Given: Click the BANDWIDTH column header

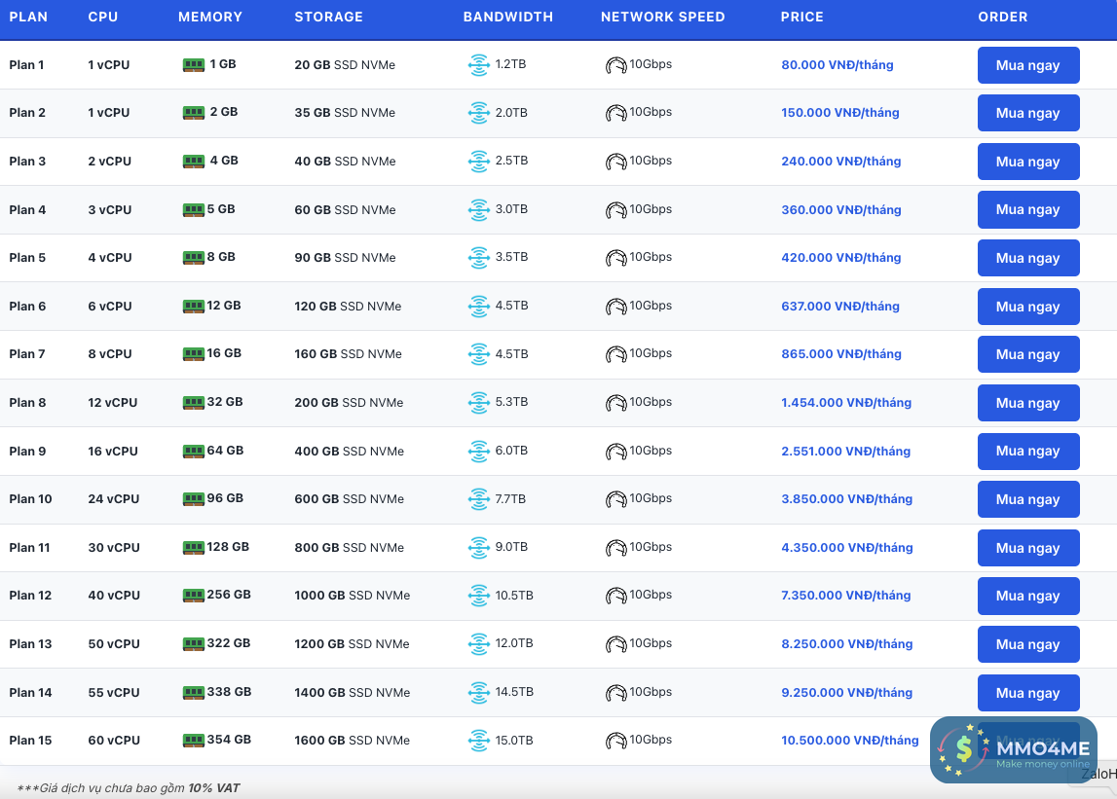Looking at the screenshot, I should point(507,18).
